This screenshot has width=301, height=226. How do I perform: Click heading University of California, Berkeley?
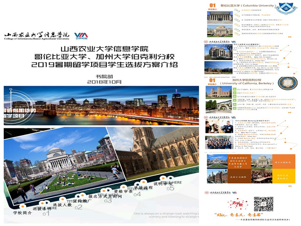click(x=247, y=83)
